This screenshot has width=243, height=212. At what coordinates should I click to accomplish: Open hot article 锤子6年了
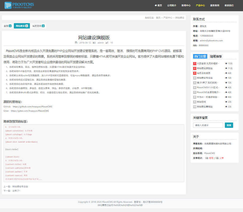208,83
